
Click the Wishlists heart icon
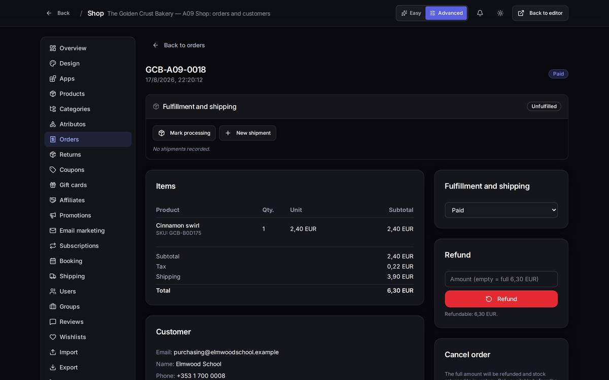[x=53, y=337]
